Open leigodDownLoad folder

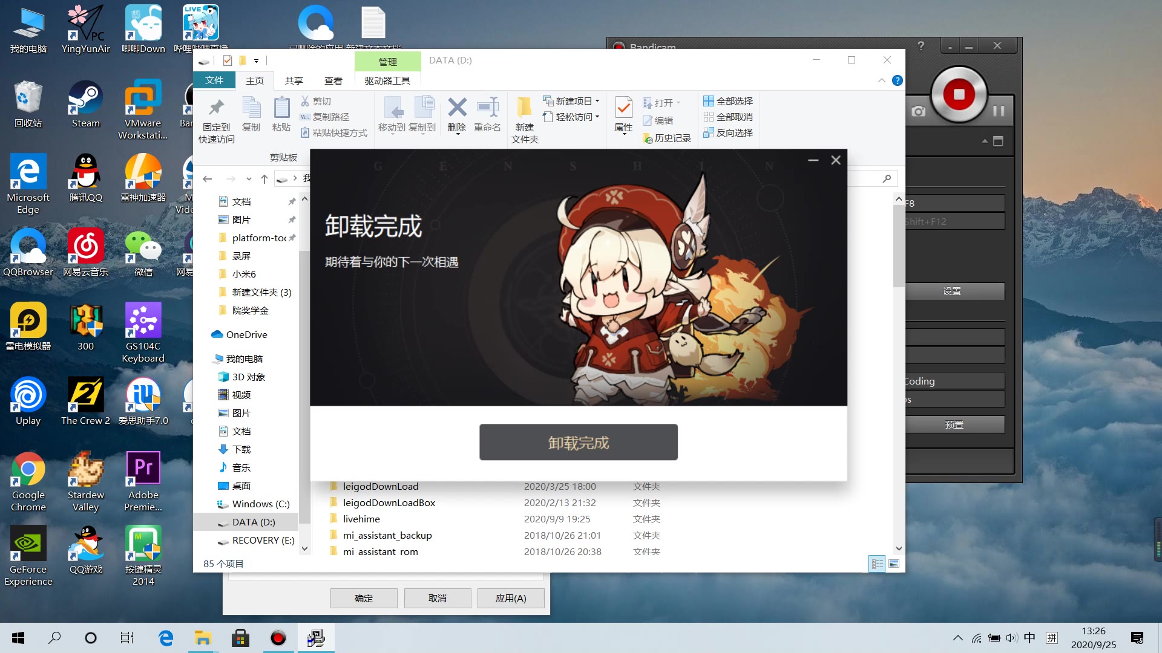381,486
